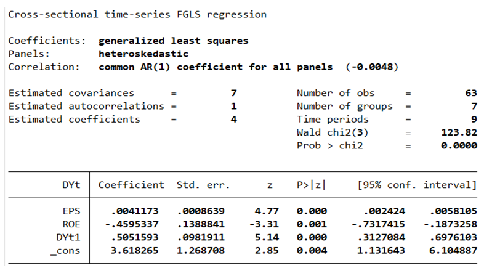Screen dimensions: 484x268
Task: Click the Number of obs value 63
Action: point(471,93)
